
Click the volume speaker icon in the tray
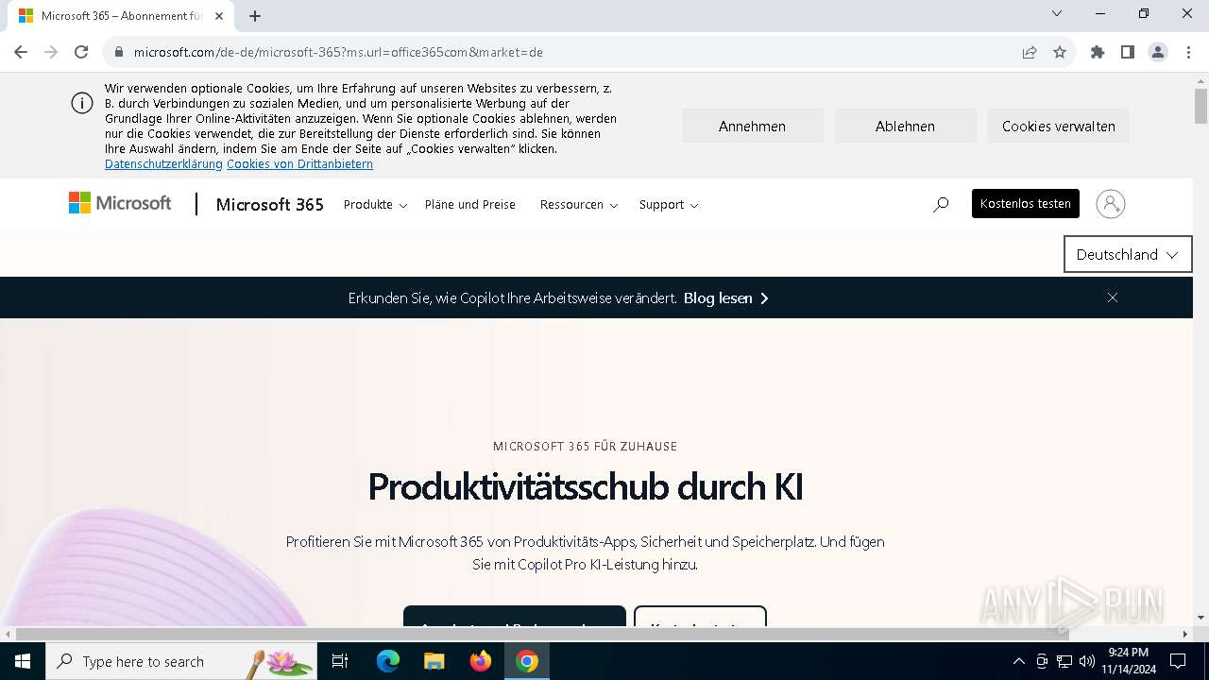pos(1087,661)
